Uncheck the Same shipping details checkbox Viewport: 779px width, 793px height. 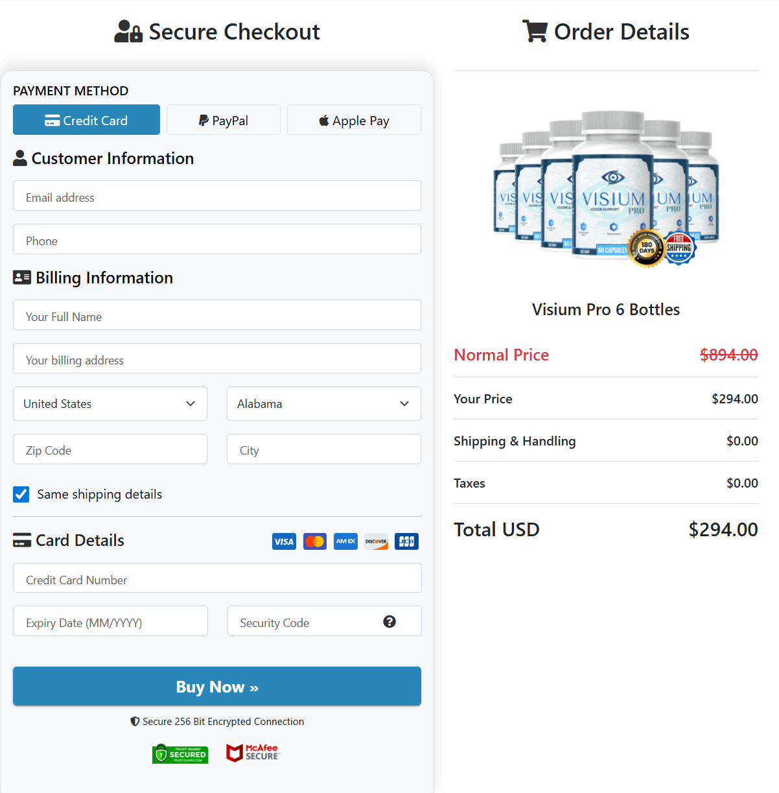[21, 494]
